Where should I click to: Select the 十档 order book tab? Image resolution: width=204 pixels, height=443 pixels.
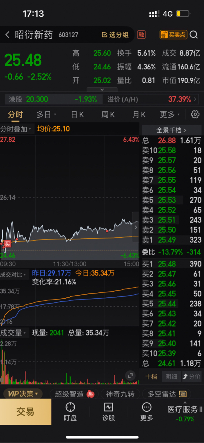151,376
